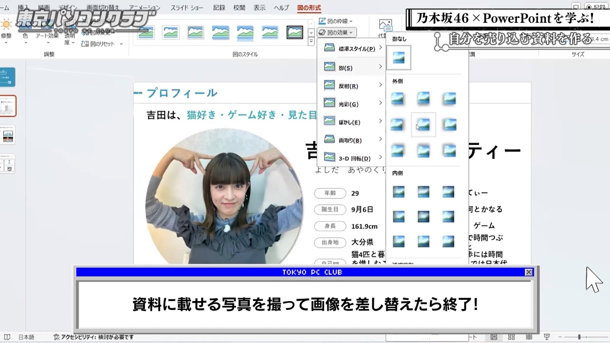
Task: Switch to the スライド ショー tab
Action: pos(187,8)
